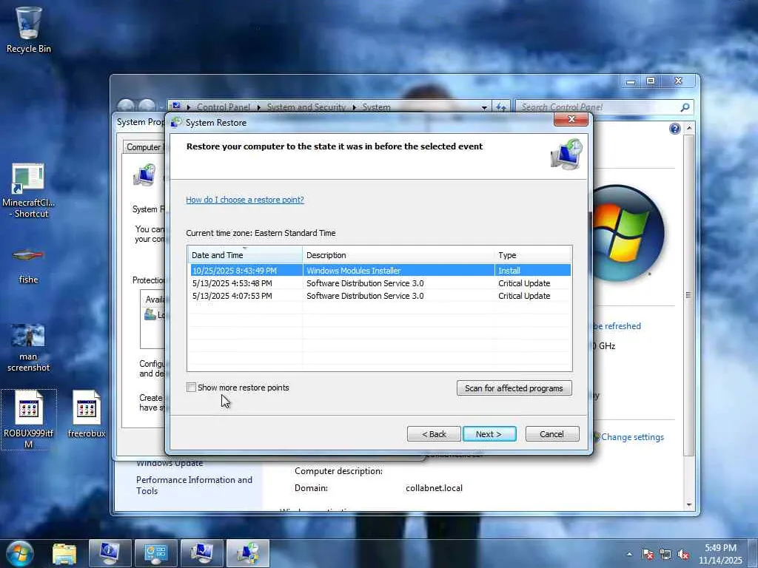Click the muted volume tray icon
This screenshot has width=758, height=568.
click(x=683, y=555)
